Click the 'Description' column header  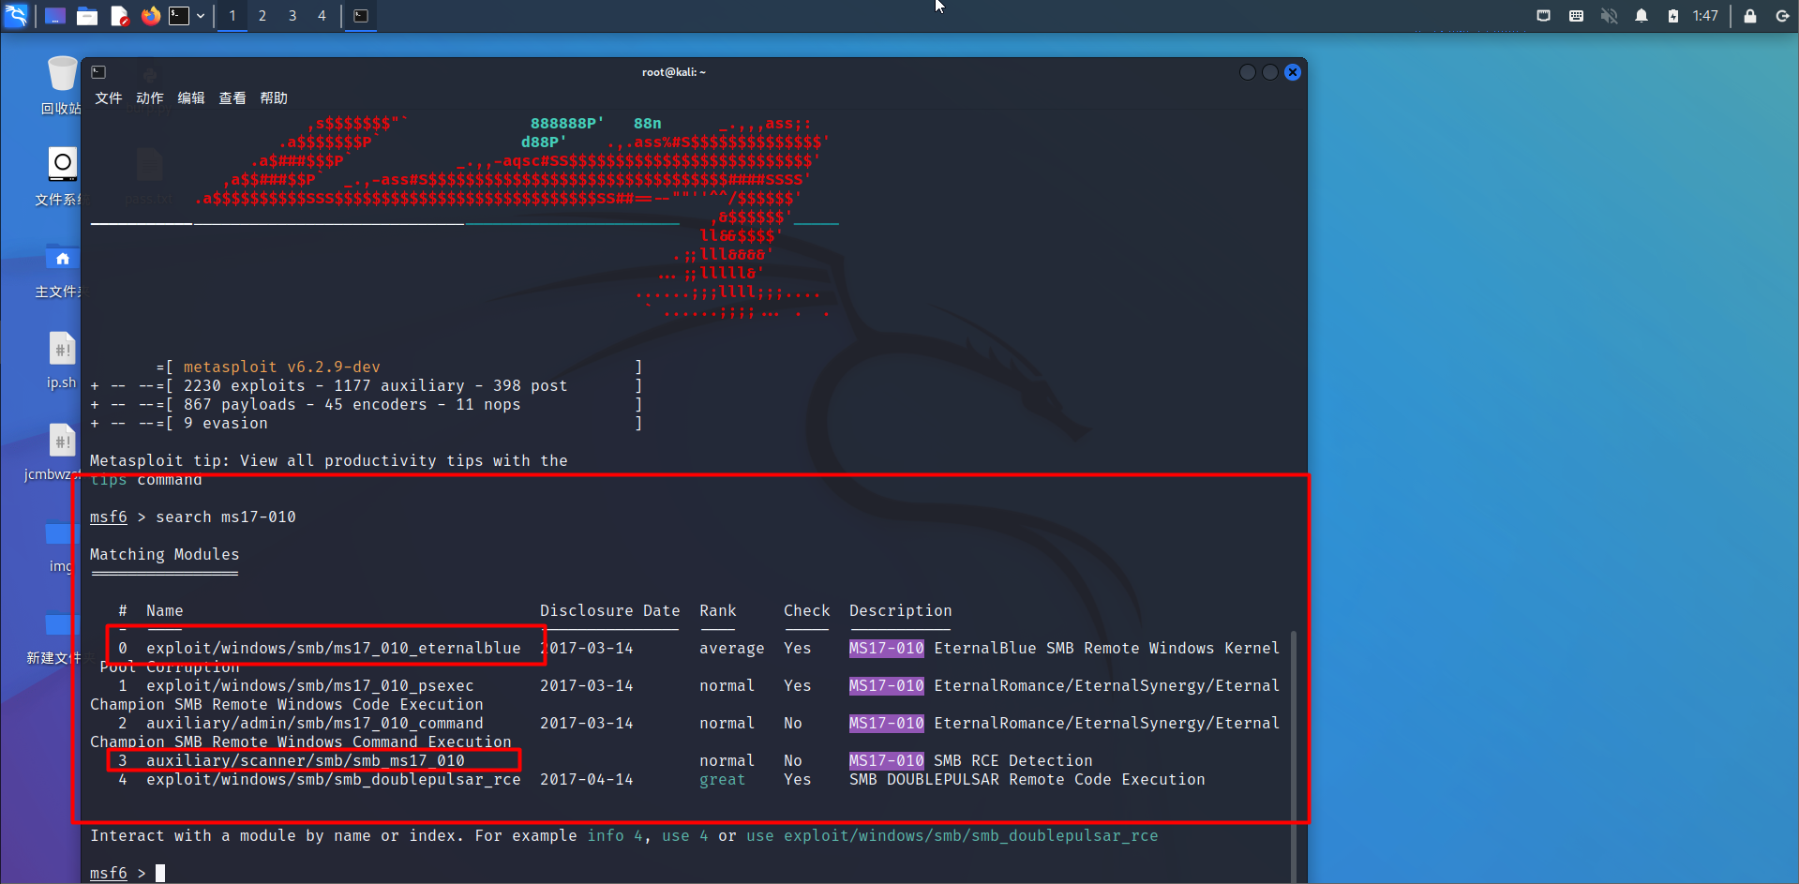click(x=901, y=610)
